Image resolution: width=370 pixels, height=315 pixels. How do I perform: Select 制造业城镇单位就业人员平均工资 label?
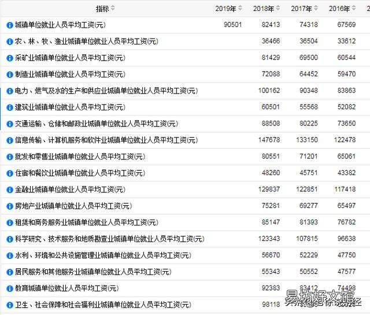(x=70, y=75)
